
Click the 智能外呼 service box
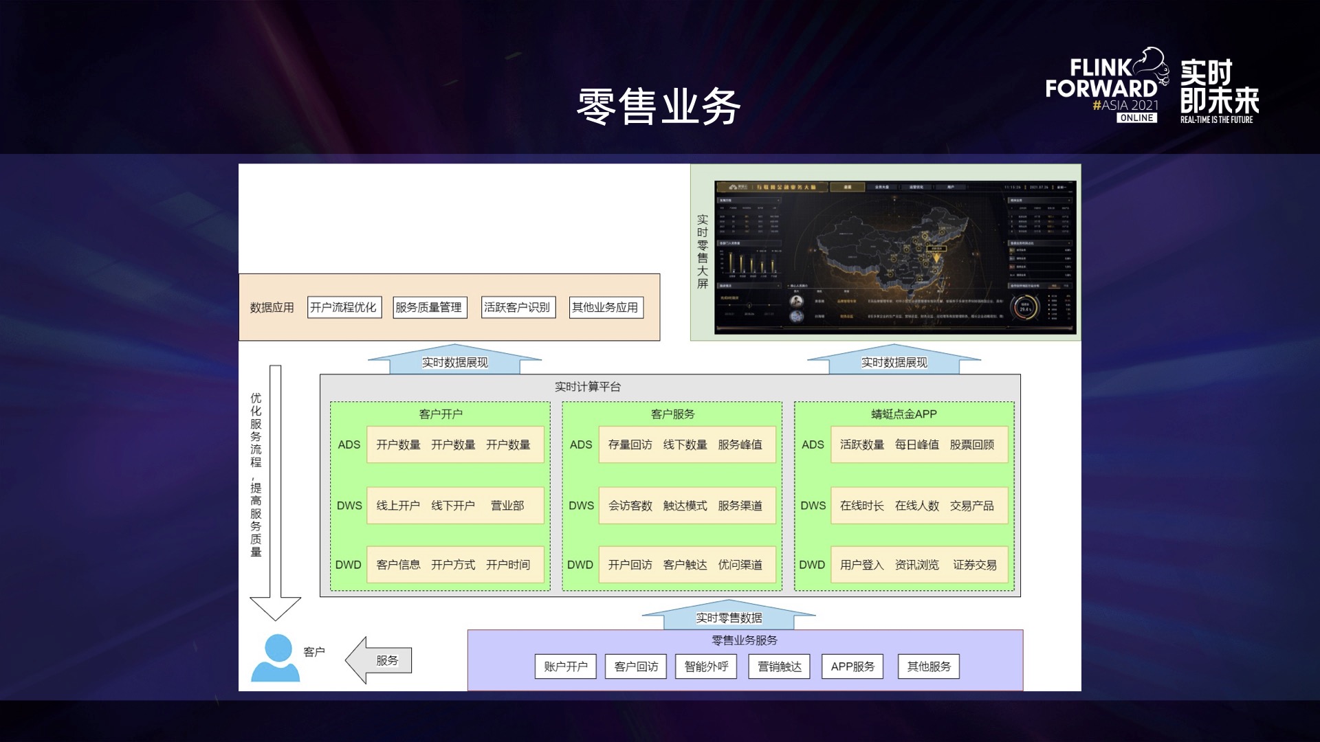pos(706,666)
